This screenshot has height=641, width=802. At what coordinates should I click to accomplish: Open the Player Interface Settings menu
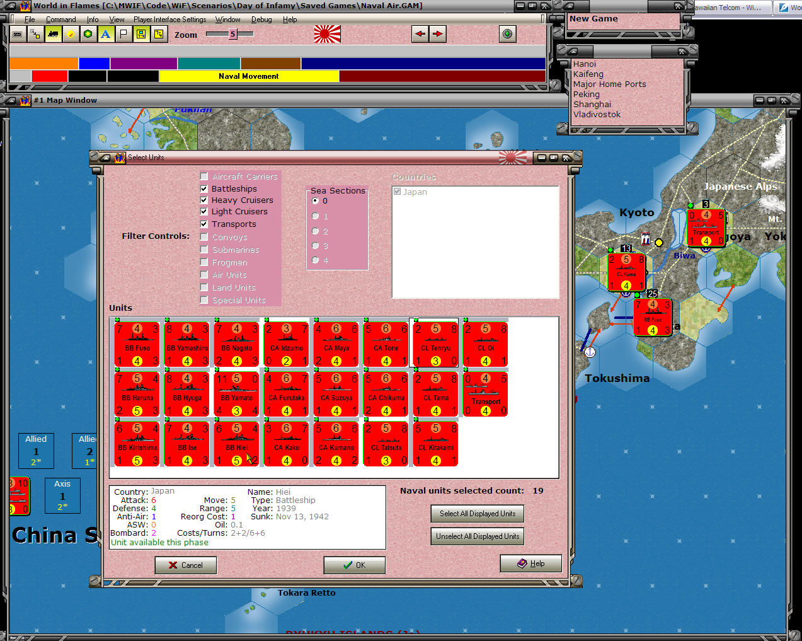point(169,20)
